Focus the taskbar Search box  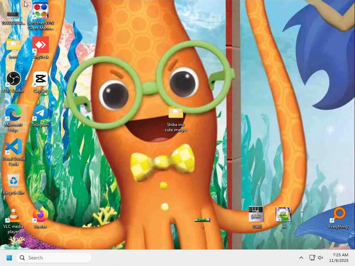(54, 258)
